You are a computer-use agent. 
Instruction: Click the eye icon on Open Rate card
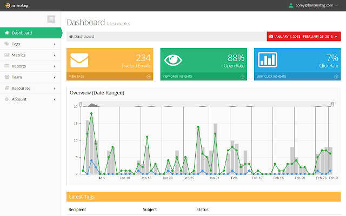click(x=173, y=60)
